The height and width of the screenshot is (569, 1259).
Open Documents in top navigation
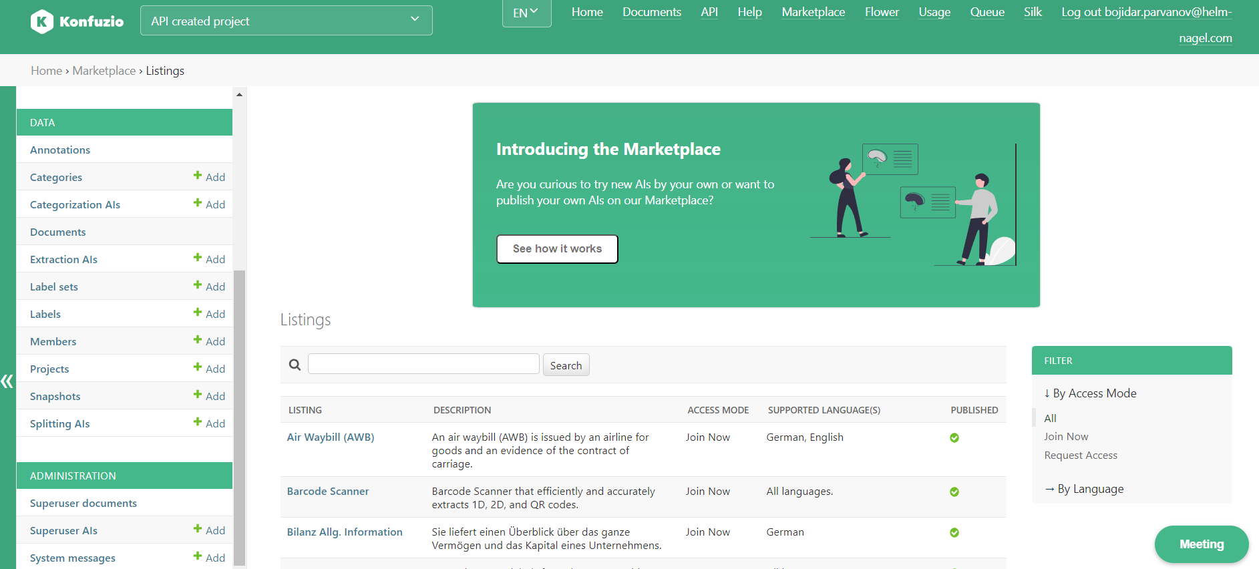652,12
